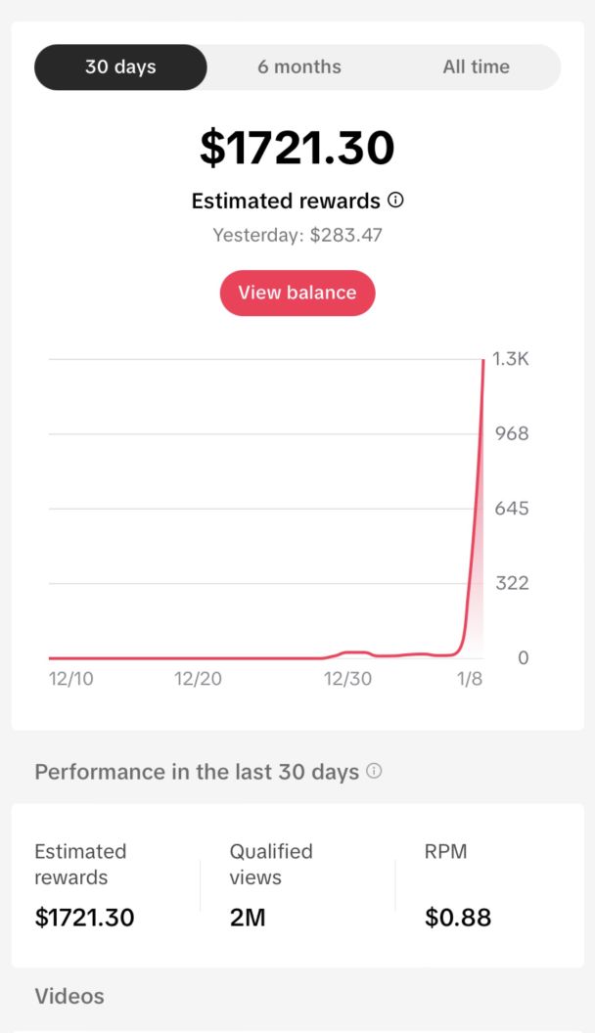Click info icon beside Estimated rewards heading
The width and height of the screenshot is (595, 1033).
395,201
